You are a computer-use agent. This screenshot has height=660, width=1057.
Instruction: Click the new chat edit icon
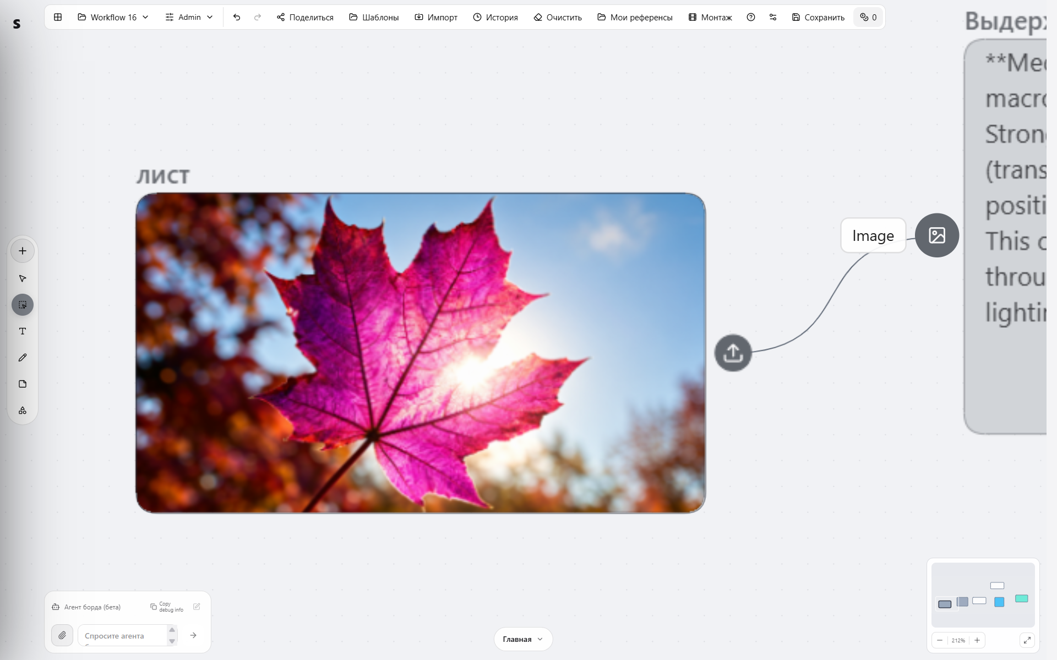click(x=197, y=607)
